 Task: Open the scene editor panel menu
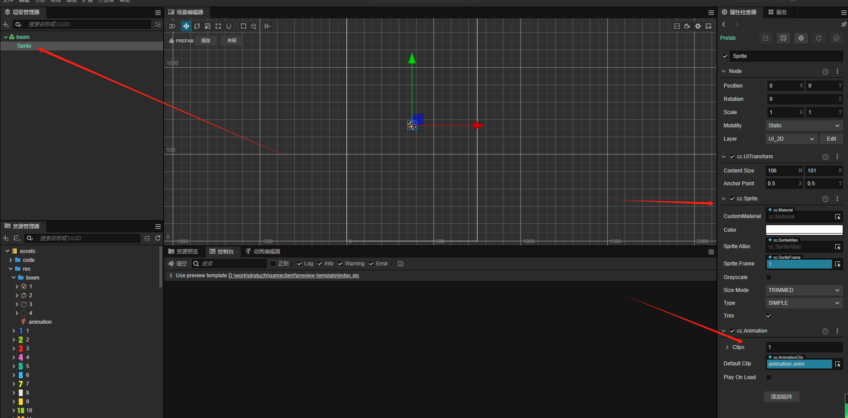tap(711, 12)
